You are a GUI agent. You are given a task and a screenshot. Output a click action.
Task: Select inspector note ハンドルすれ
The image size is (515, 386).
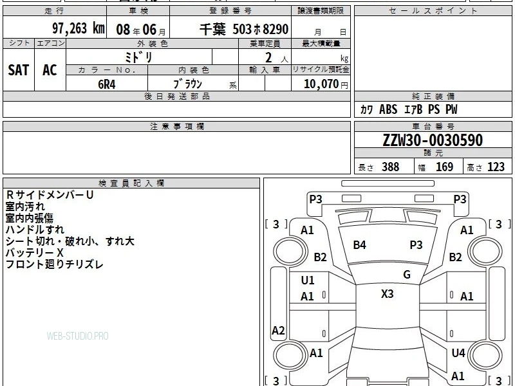pos(35,230)
